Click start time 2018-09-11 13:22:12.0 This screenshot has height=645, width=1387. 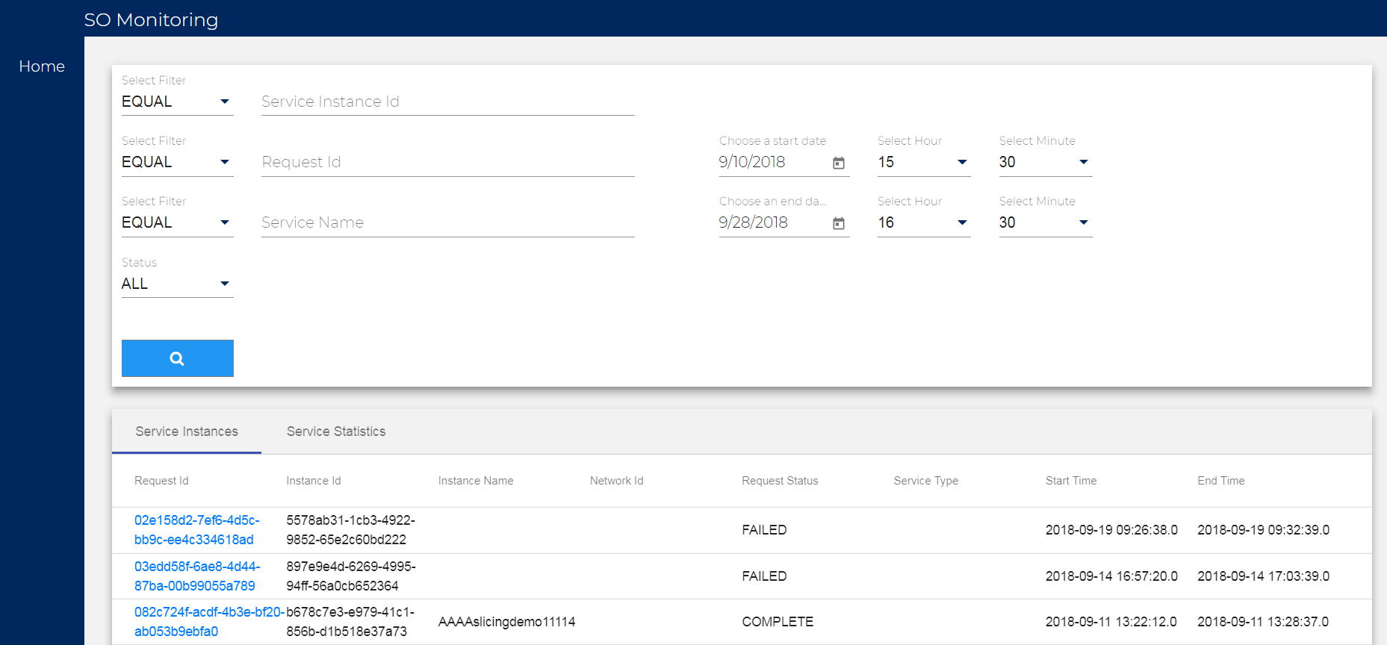1111,622
